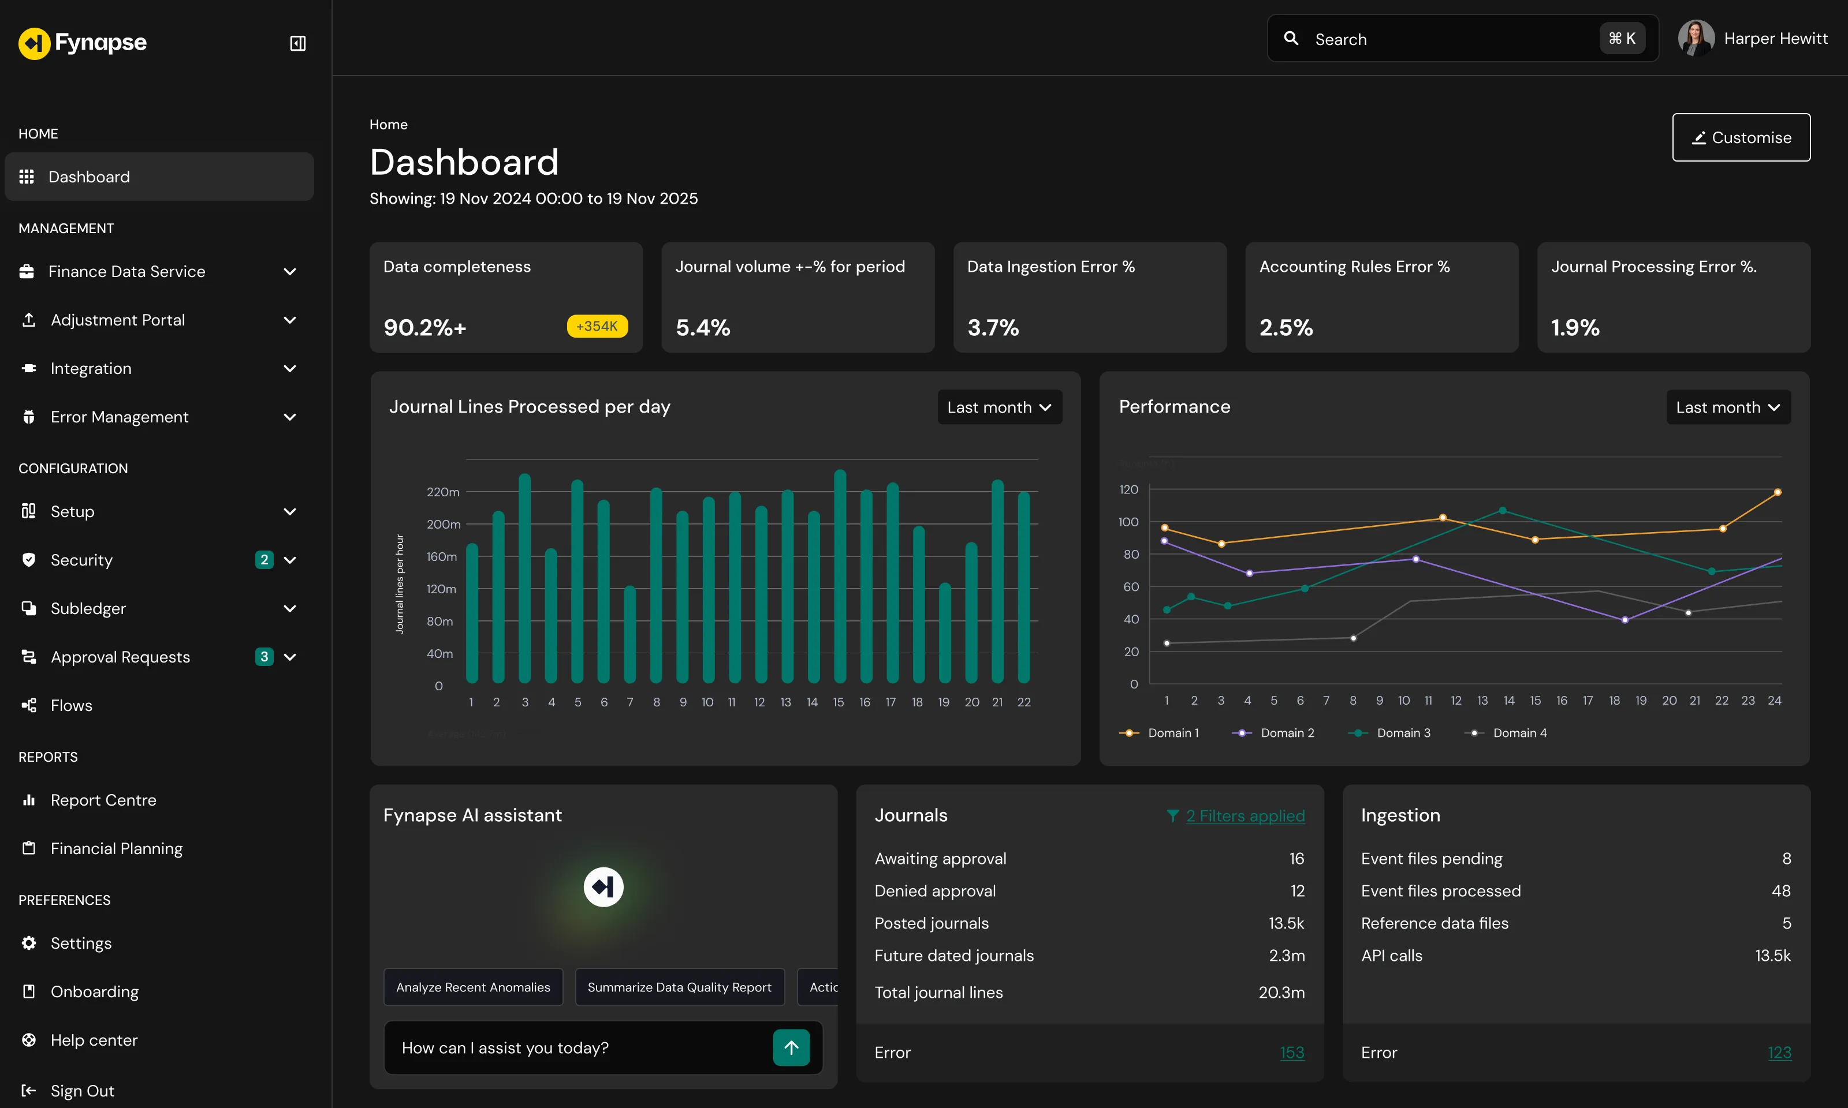This screenshot has height=1108, width=1848.
Task: Click the Customise button
Action: 1741,137
